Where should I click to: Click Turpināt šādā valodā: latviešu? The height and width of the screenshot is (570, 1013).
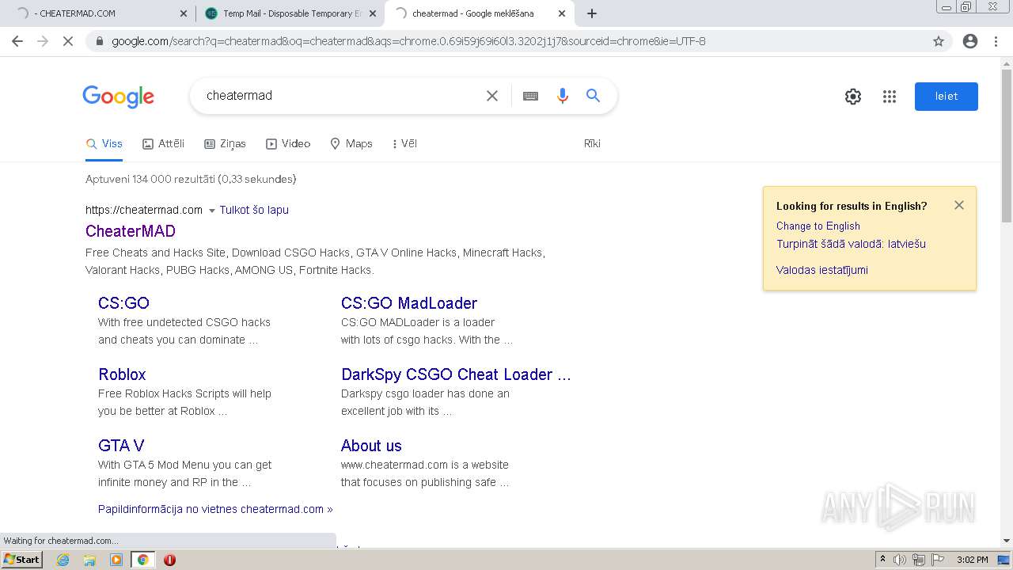[851, 244]
